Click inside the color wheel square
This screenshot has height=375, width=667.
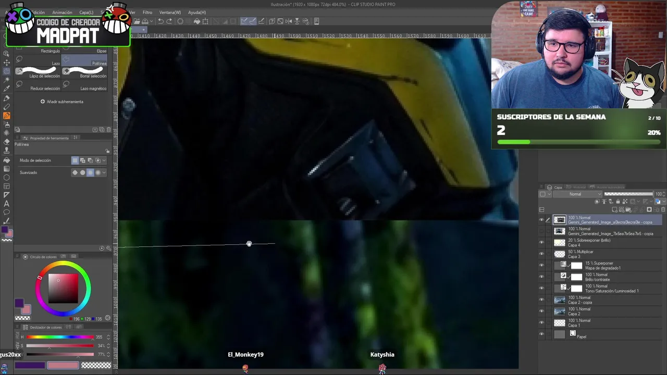[64, 289]
